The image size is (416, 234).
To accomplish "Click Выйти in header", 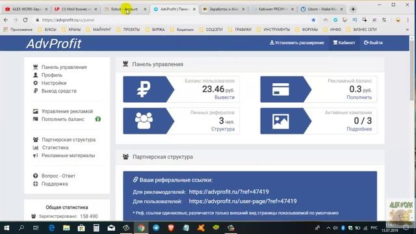I will coord(373,43).
